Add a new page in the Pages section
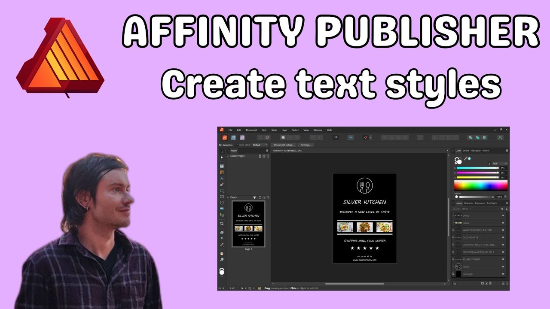 [x=260, y=197]
